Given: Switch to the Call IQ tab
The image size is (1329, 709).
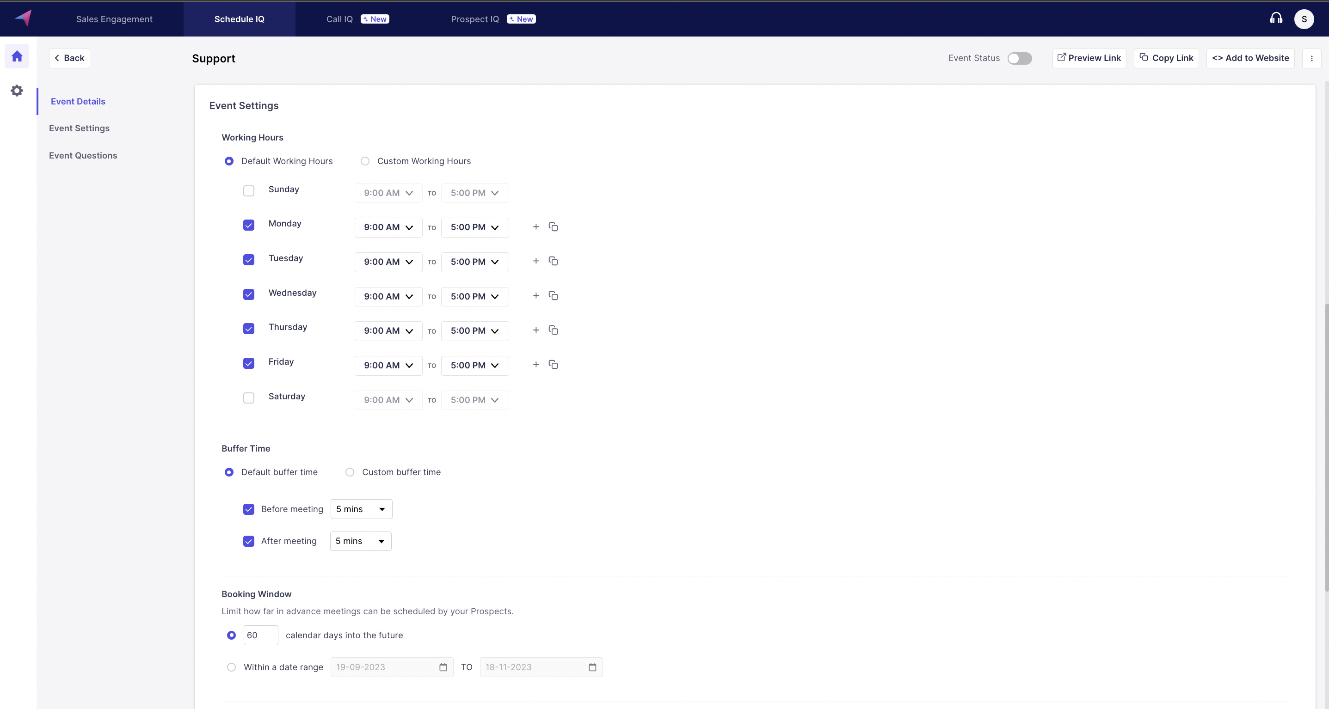Looking at the screenshot, I should (339, 19).
